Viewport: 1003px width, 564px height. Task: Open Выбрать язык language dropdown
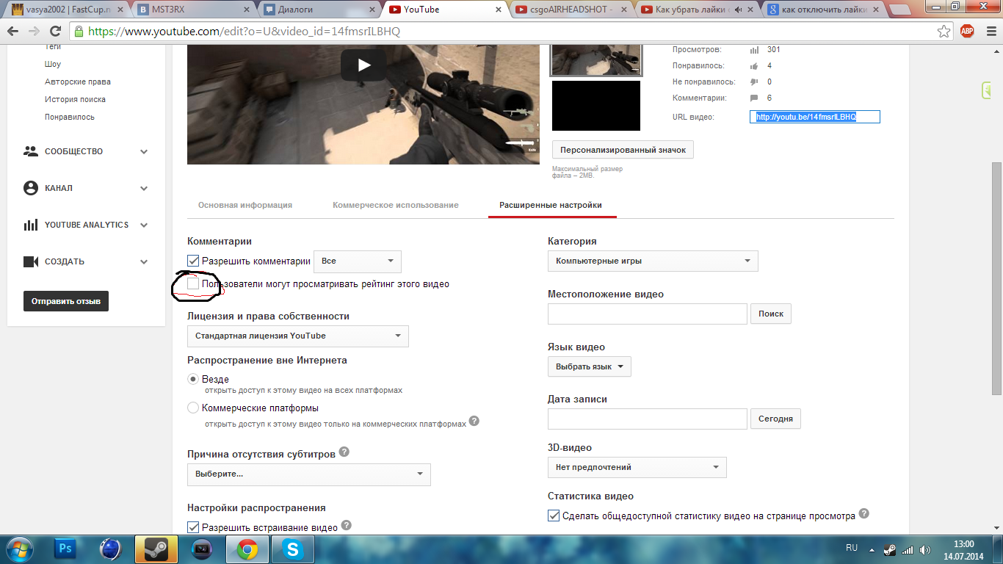click(x=590, y=366)
